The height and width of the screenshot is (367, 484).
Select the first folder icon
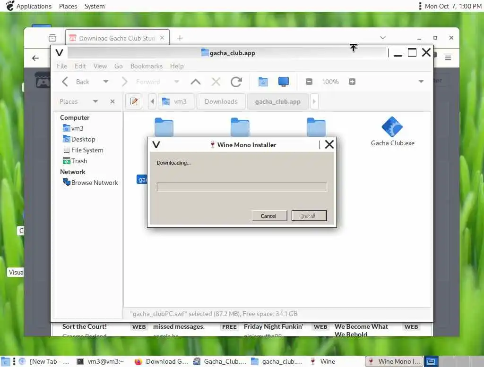tap(164, 126)
